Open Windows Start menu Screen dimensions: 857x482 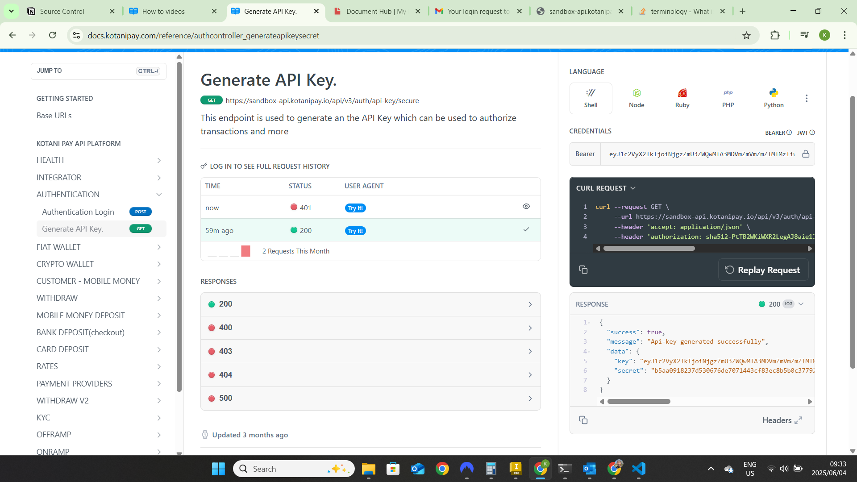218,469
